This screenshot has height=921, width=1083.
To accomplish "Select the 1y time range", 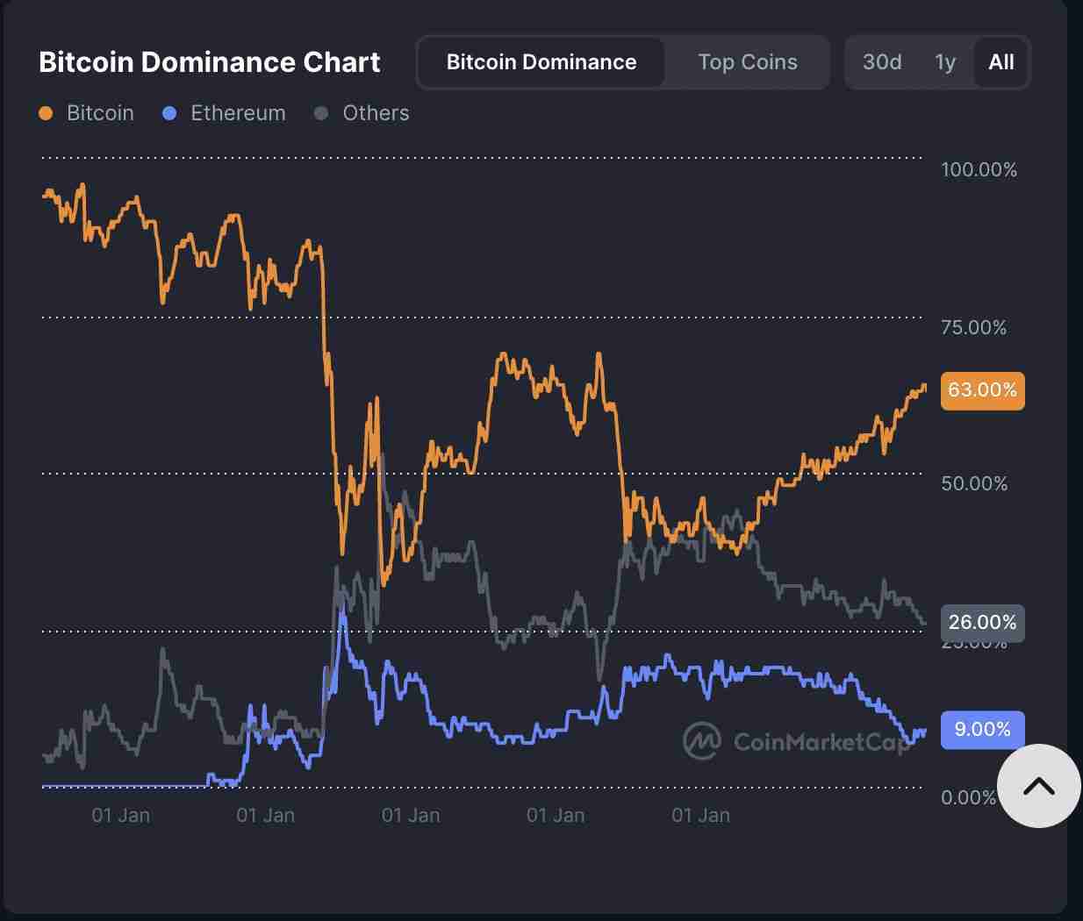I will [x=945, y=62].
